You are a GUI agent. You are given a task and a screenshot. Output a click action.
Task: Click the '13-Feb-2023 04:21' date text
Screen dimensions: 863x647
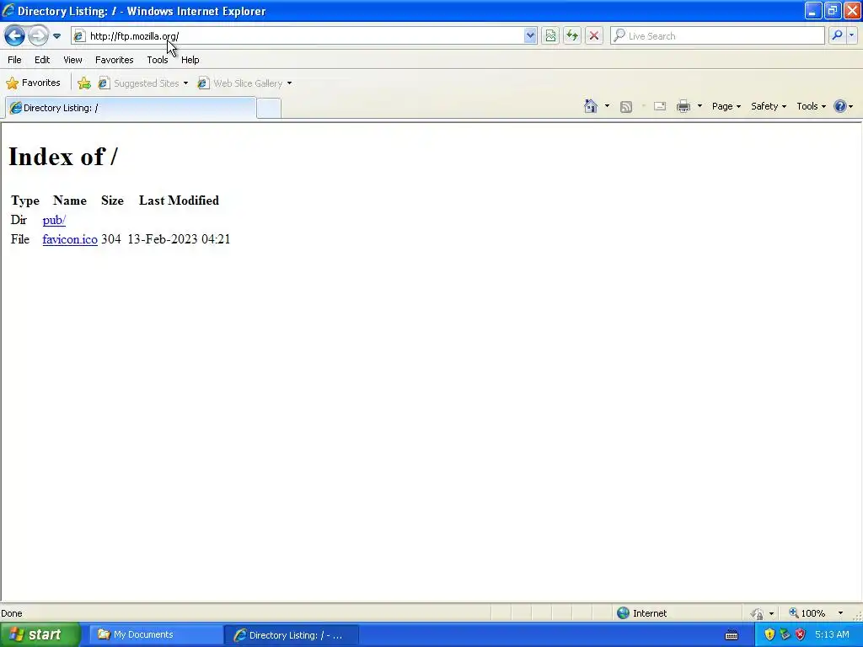(x=179, y=239)
